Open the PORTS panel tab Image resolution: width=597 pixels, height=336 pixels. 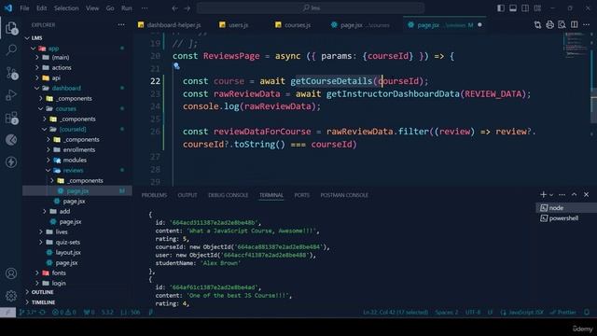302,195
